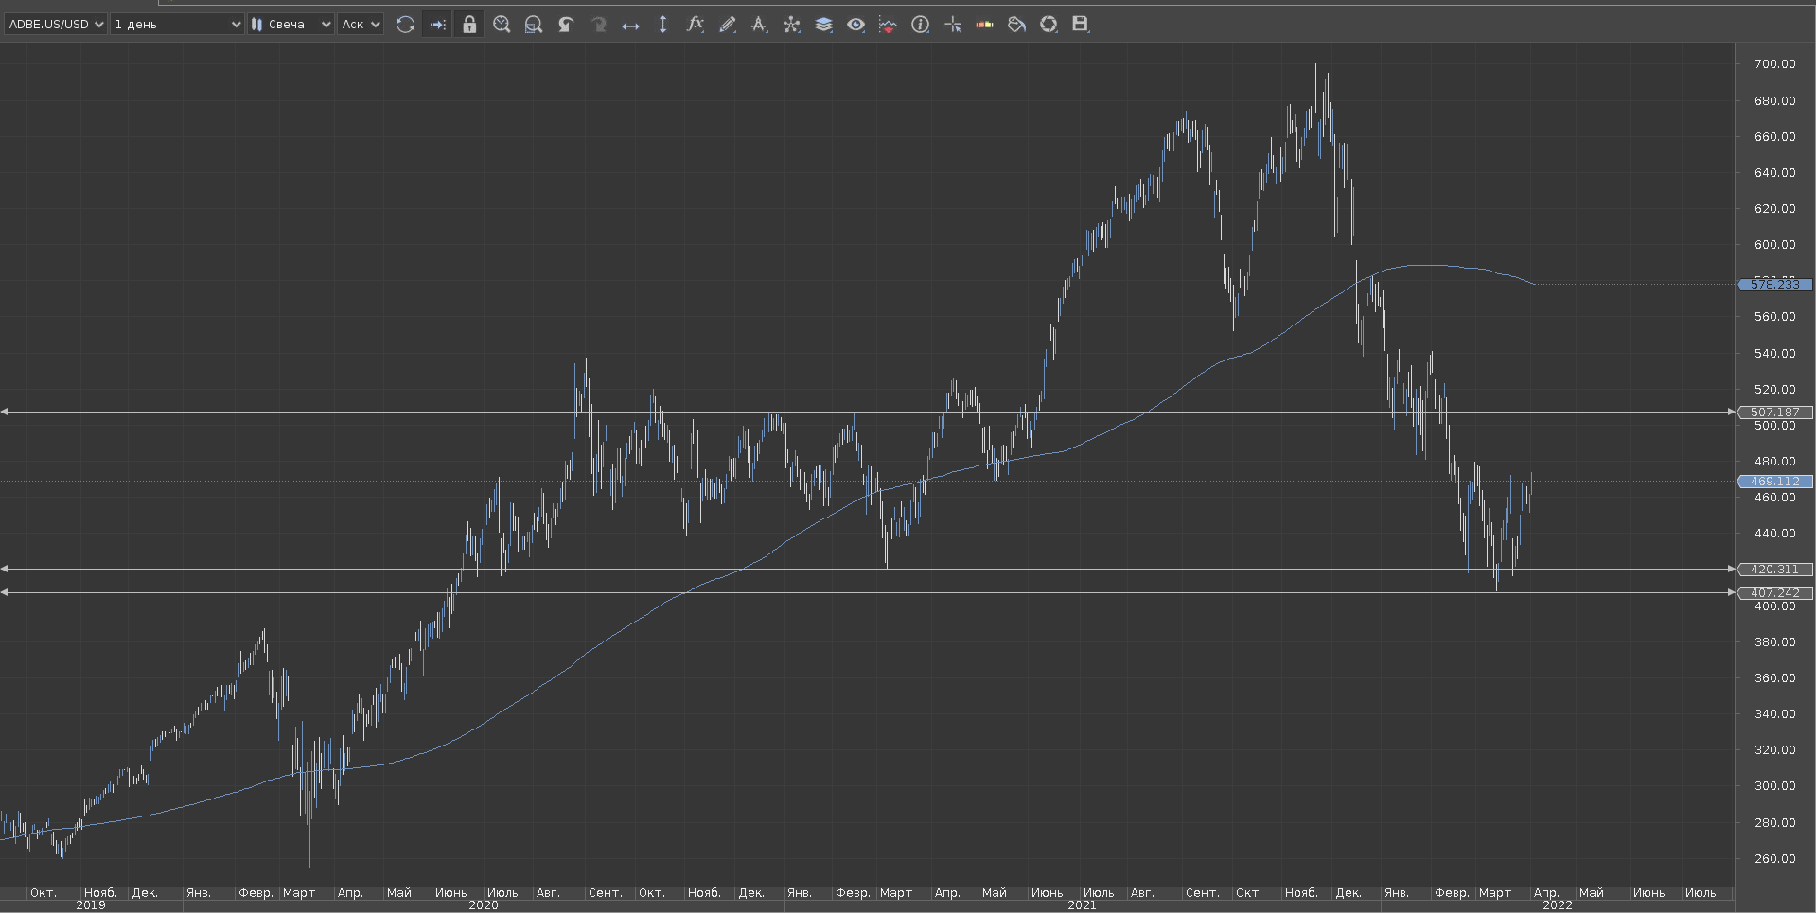Click the zoom to area icon
This screenshot has width=1816, height=913.
(x=534, y=25)
